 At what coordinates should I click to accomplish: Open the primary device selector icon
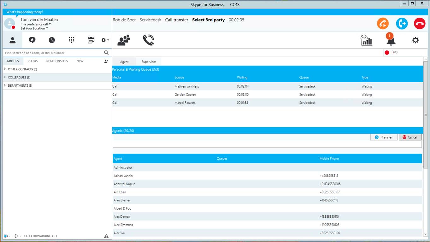pos(7,236)
